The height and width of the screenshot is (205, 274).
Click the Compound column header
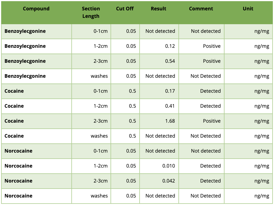pos(36,9)
